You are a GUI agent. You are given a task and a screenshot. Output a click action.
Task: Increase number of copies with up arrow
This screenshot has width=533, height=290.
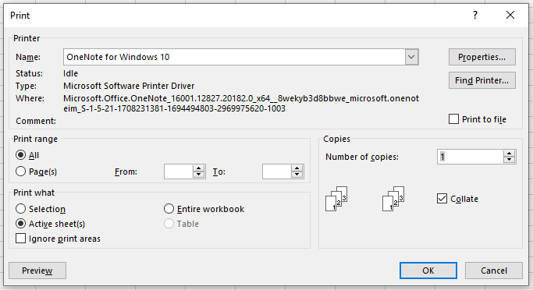coord(509,154)
